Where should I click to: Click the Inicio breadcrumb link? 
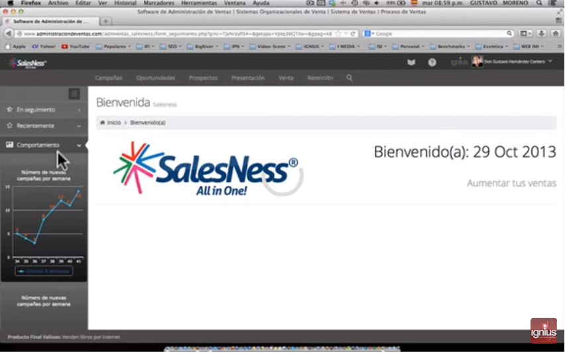tap(113, 123)
